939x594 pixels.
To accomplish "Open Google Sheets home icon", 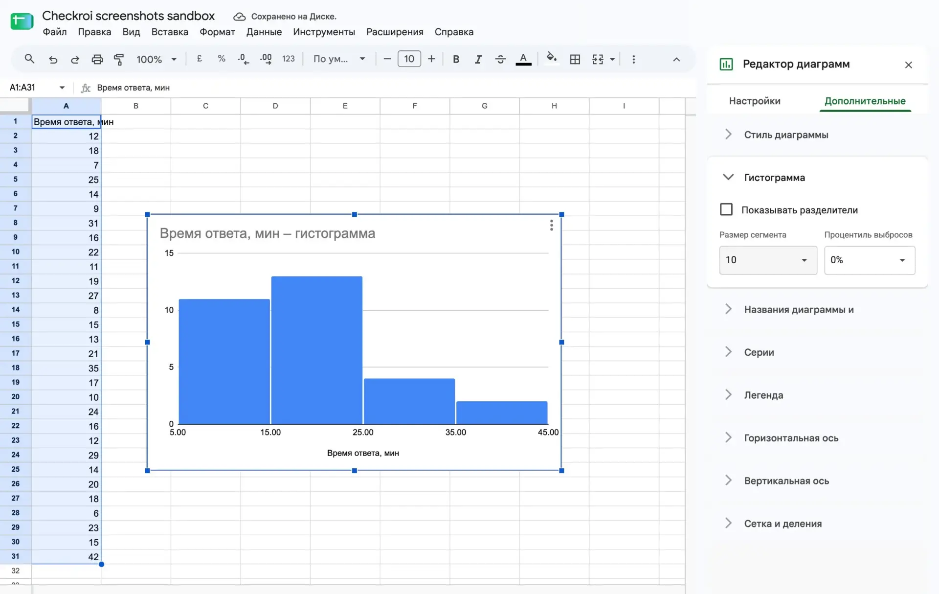I will 22,22.
